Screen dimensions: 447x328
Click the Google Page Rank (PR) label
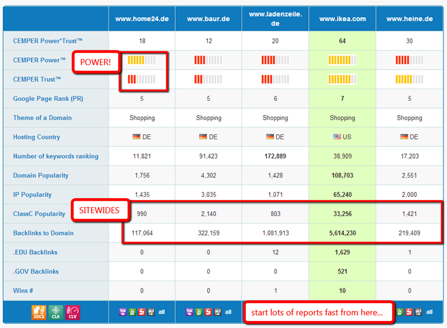48,99
